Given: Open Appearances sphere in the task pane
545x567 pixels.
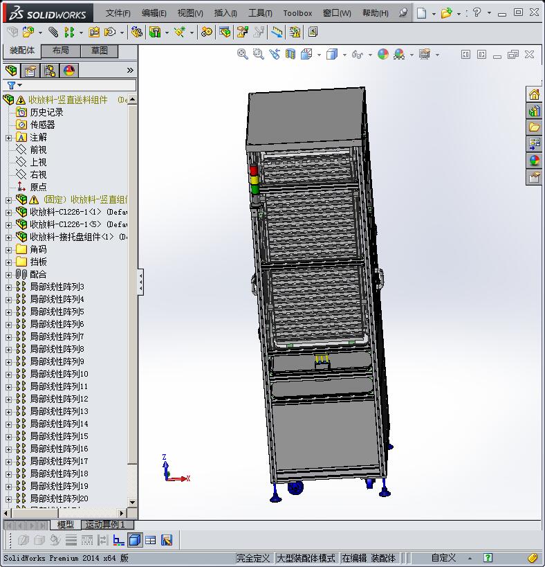Looking at the screenshot, I should pos(534,160).
